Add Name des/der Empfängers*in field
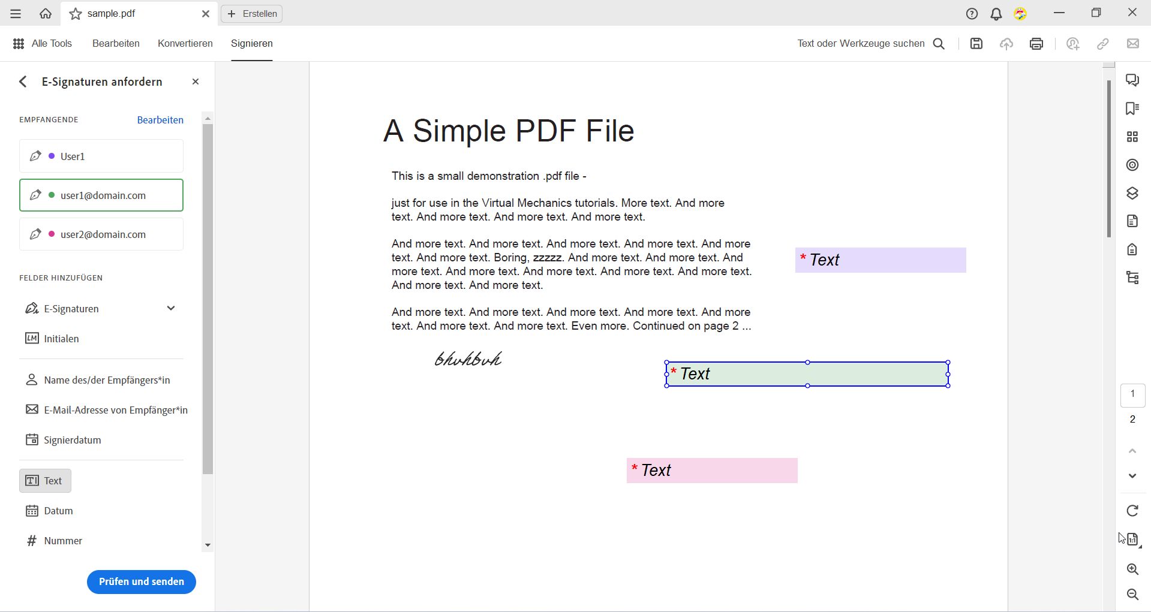Screen dimensions: 1151x612 tap(98, 380)
